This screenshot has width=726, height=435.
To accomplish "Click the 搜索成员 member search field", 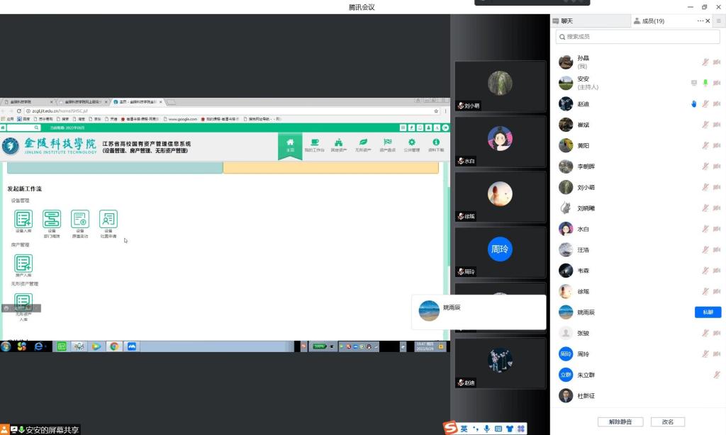I will point(637,36).
